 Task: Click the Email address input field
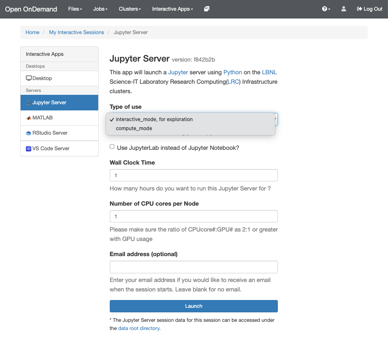coord(194,267)
